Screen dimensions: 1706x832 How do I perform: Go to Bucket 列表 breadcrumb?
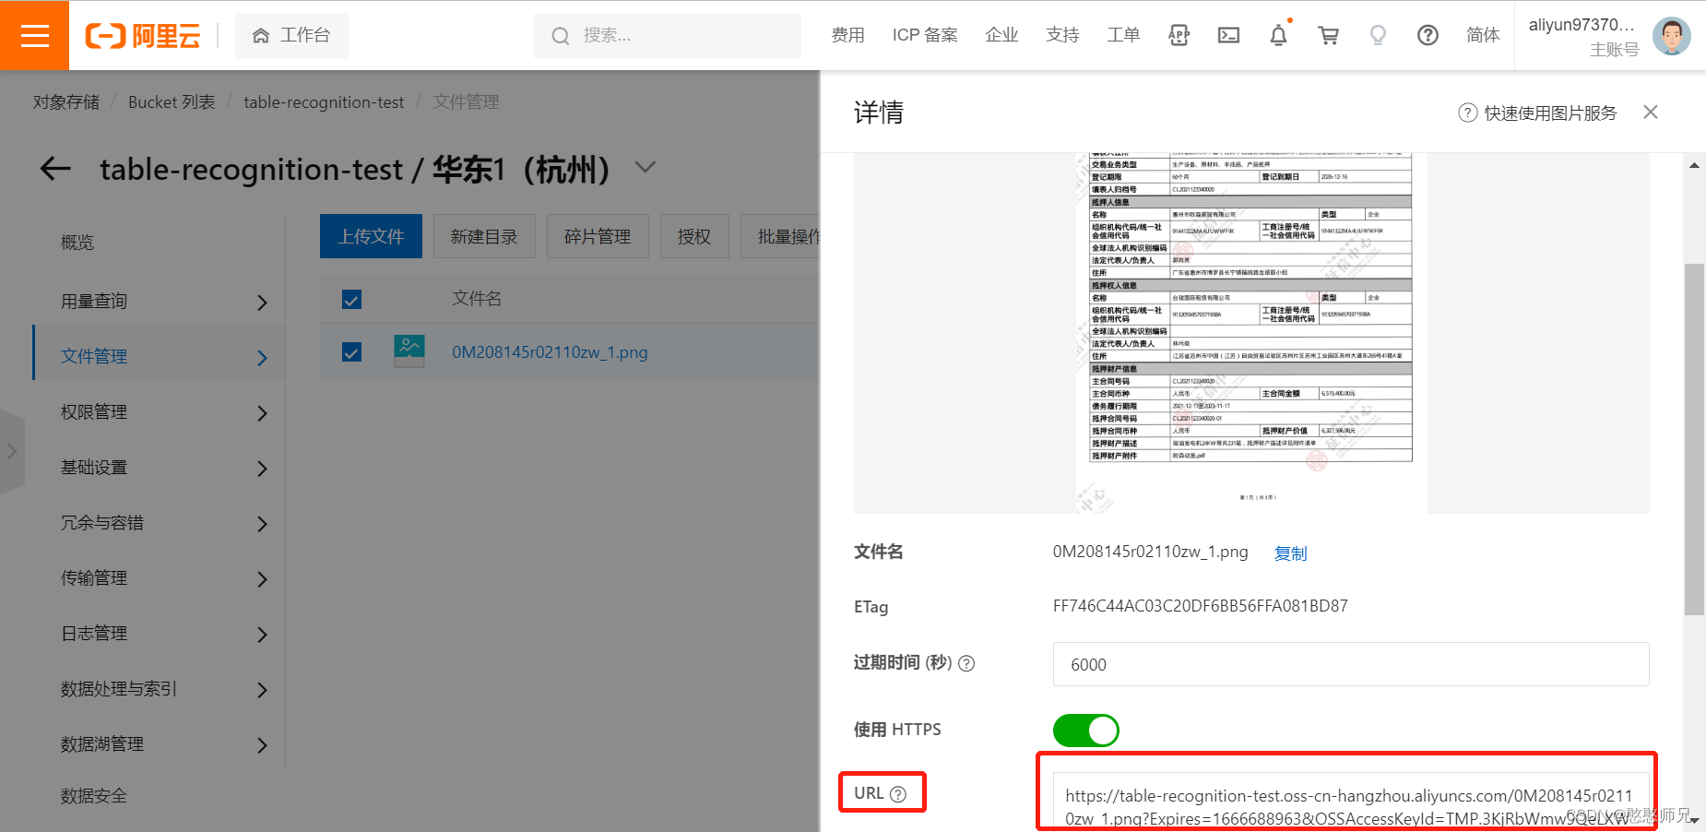172,101
